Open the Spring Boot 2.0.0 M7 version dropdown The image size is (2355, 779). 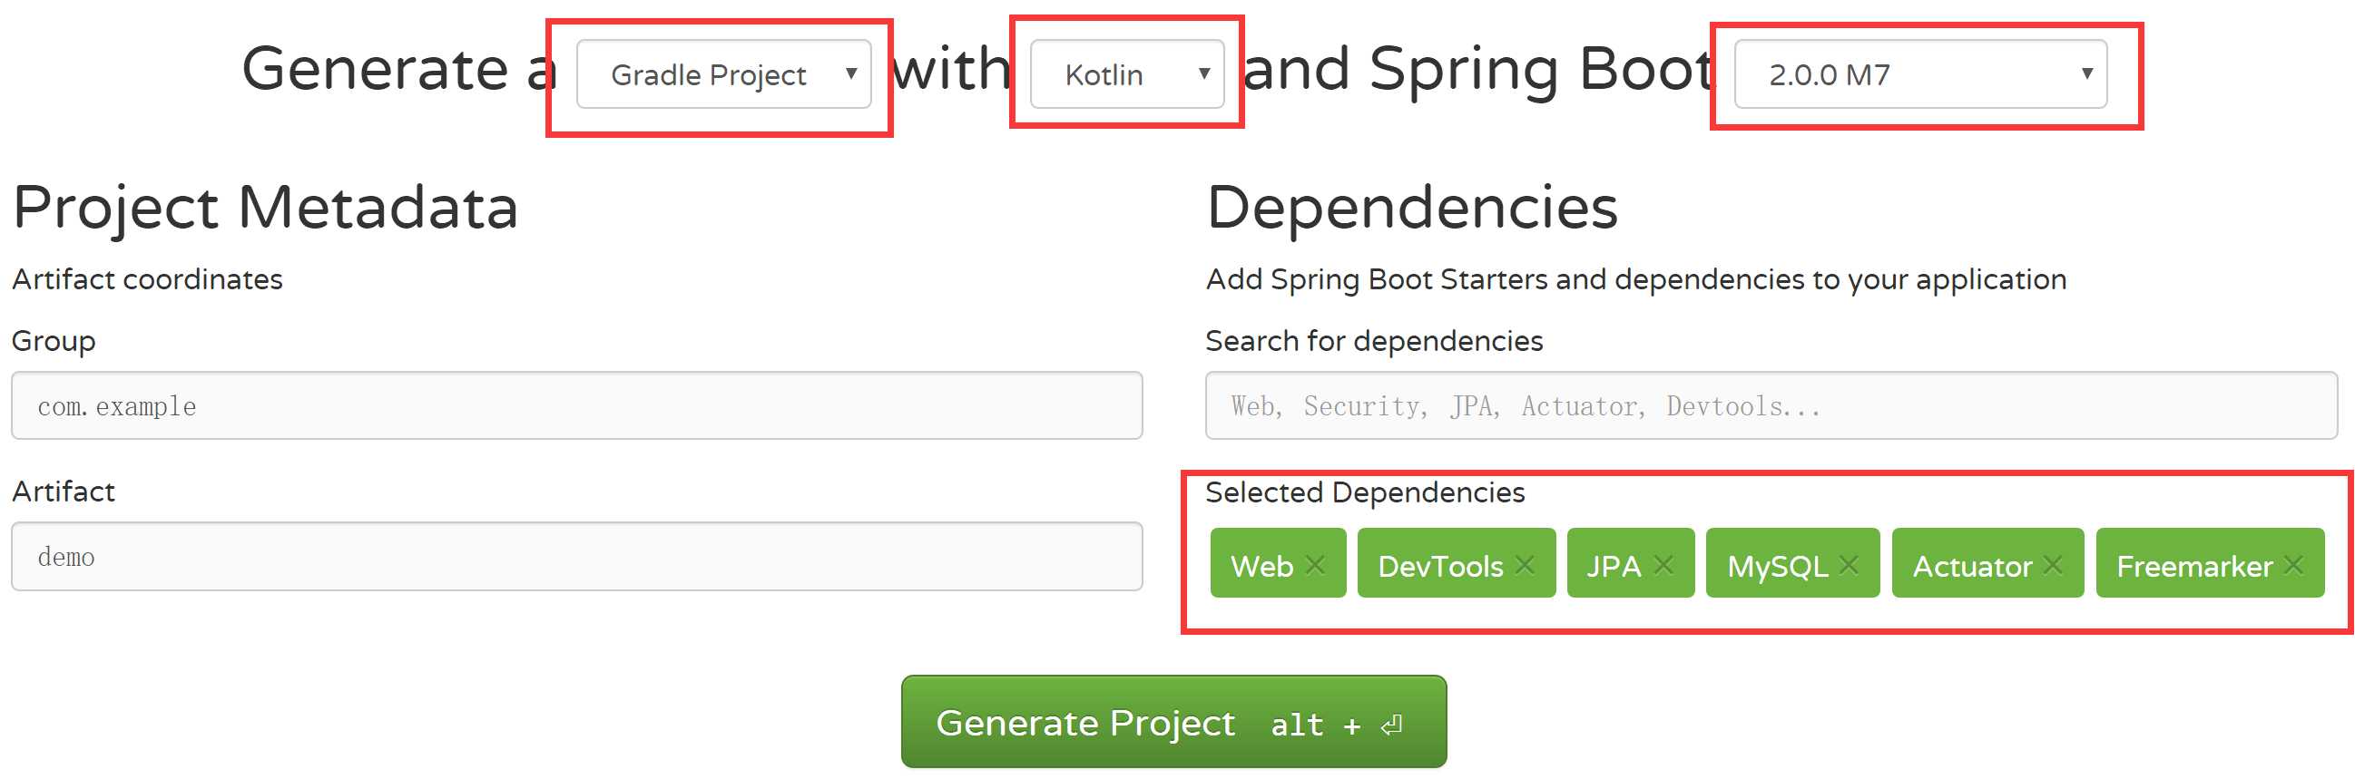pyautogui.click(x=1919, y=74)
